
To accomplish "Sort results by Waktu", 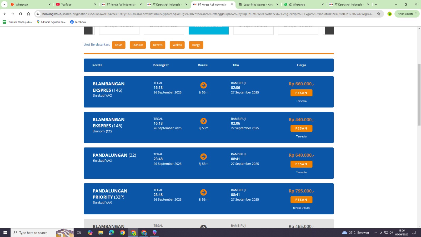I will (177, 45).
